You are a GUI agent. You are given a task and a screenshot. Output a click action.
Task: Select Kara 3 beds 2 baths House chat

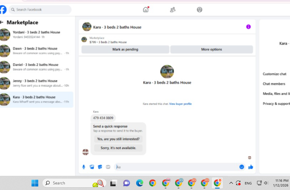pos(37,99)
